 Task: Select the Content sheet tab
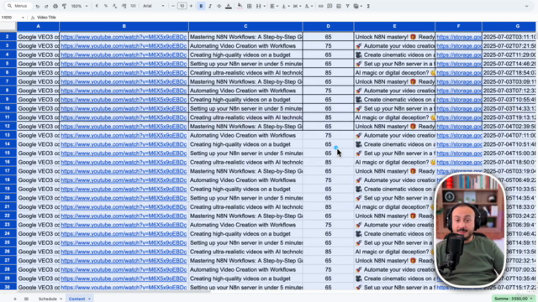click(76, 299)
